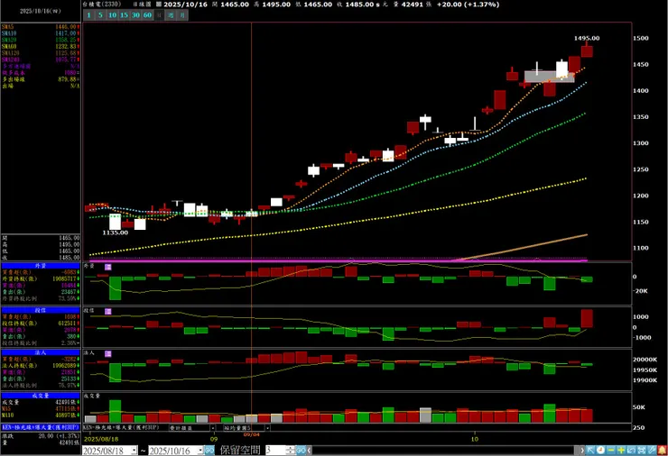The image size is (668, 456).
Task: Click the 保留空間 value input field
Action: [x=275, y=450]
